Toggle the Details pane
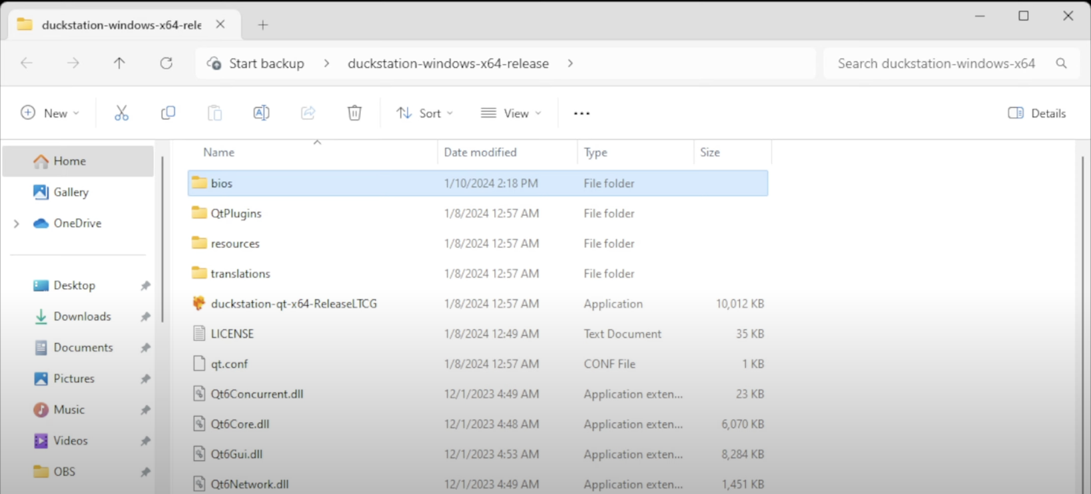Screen dimensions: 1091x494 (x=1037, y=113)
